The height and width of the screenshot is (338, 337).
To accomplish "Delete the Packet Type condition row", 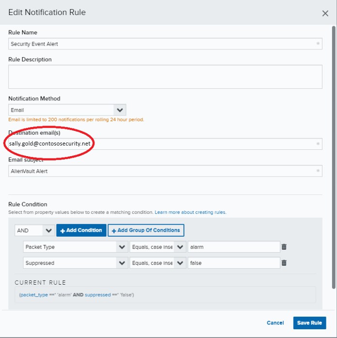I will tap(284, 247).
